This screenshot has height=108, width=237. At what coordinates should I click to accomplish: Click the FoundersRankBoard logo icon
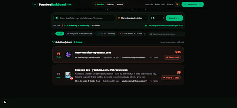coord(35,4)
